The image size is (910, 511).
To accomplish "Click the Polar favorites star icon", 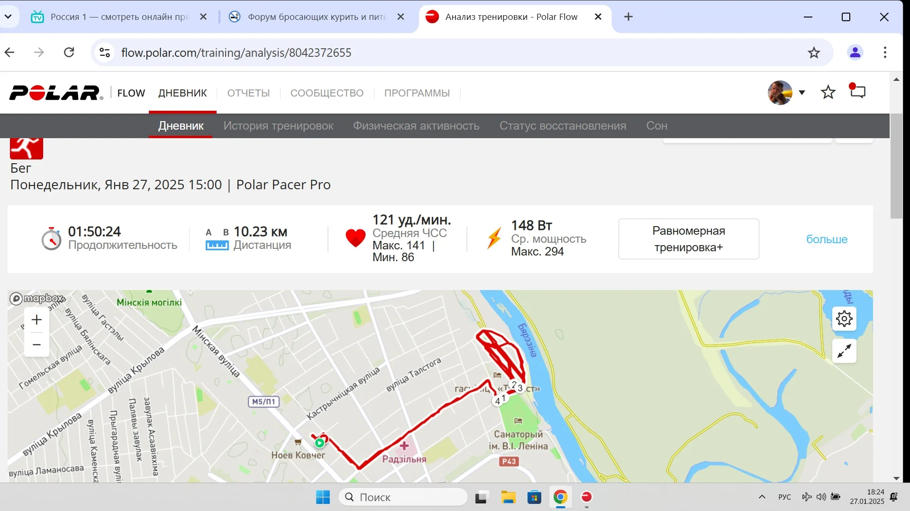I will coord(828,92).
